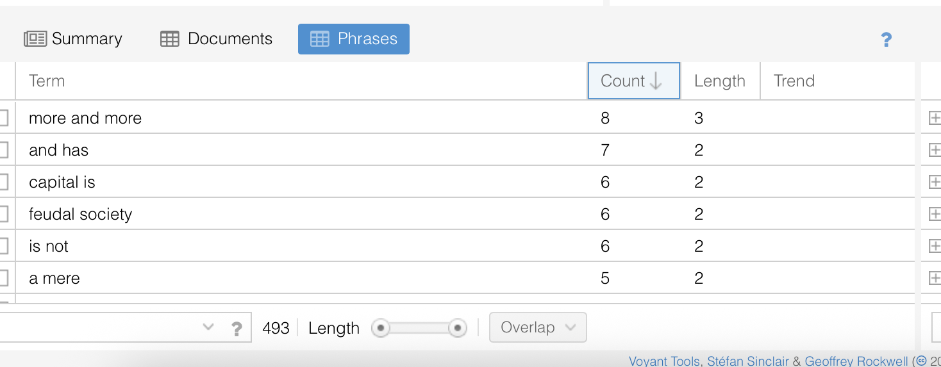Expand the plus icon for 'and has' row
941x367 pixels.
(x=934, y=150)
